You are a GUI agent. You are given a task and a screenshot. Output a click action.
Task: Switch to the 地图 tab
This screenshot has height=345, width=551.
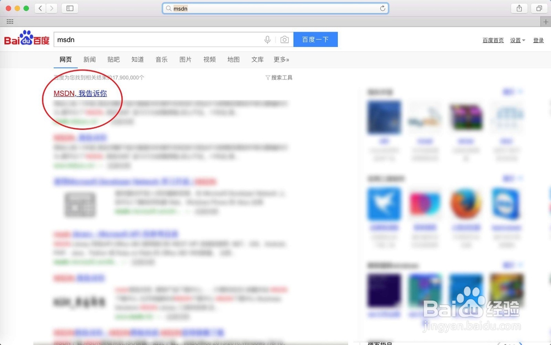click(x=233, y=60)
